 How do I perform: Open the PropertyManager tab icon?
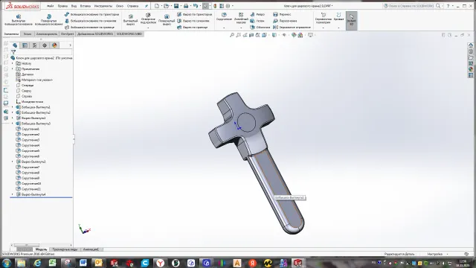click(x=25, y=45)
